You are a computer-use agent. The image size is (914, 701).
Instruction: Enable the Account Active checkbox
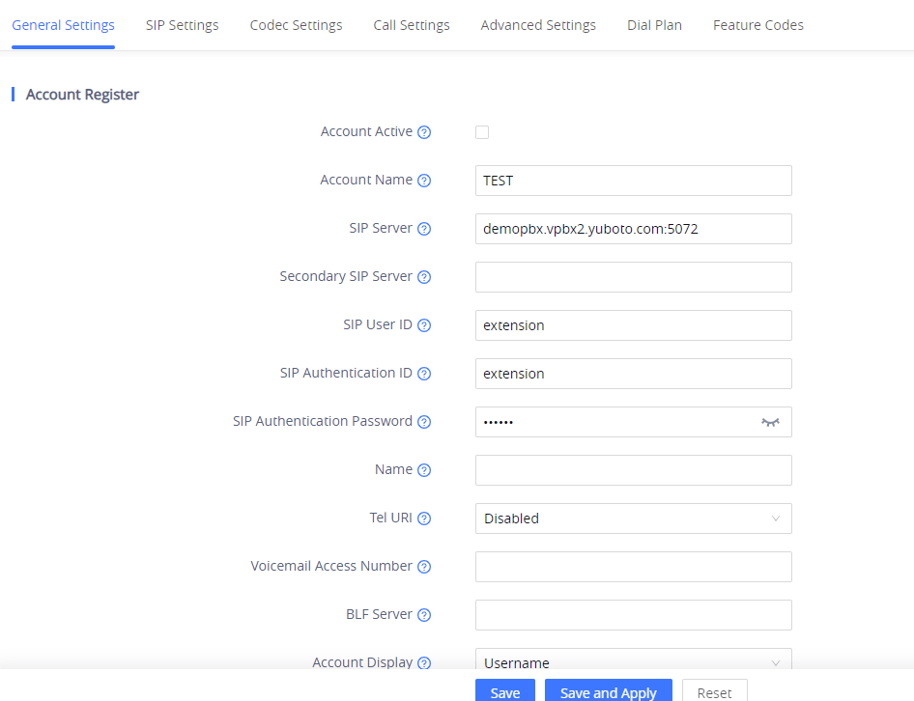point(482,132)
